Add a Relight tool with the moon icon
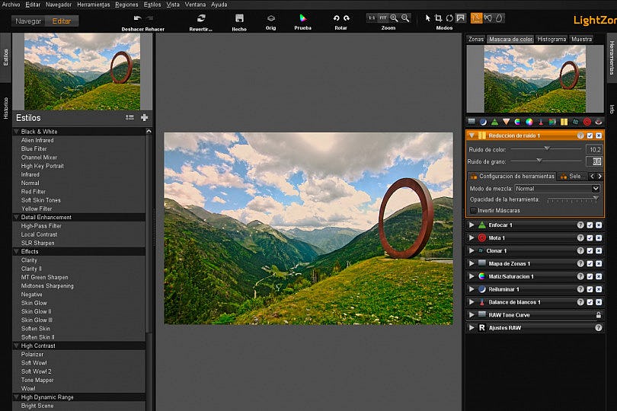This screenshot has height=411, width=617. [482, 122]
